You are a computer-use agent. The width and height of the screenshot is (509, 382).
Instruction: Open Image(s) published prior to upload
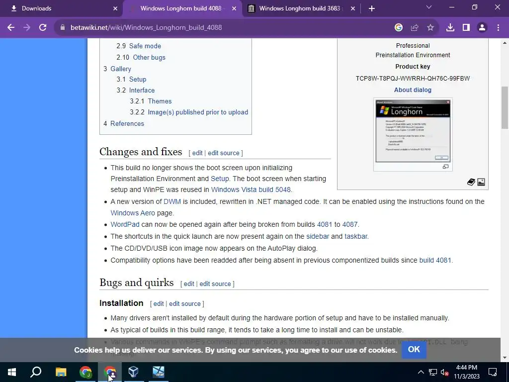coord(198,112)
